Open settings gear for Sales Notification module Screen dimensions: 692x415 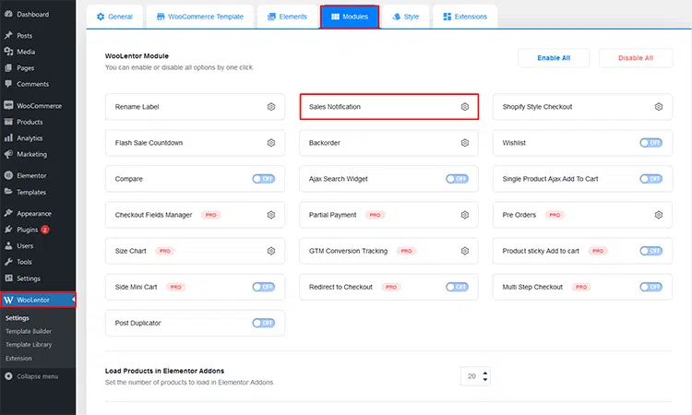[x=465, y=107]
